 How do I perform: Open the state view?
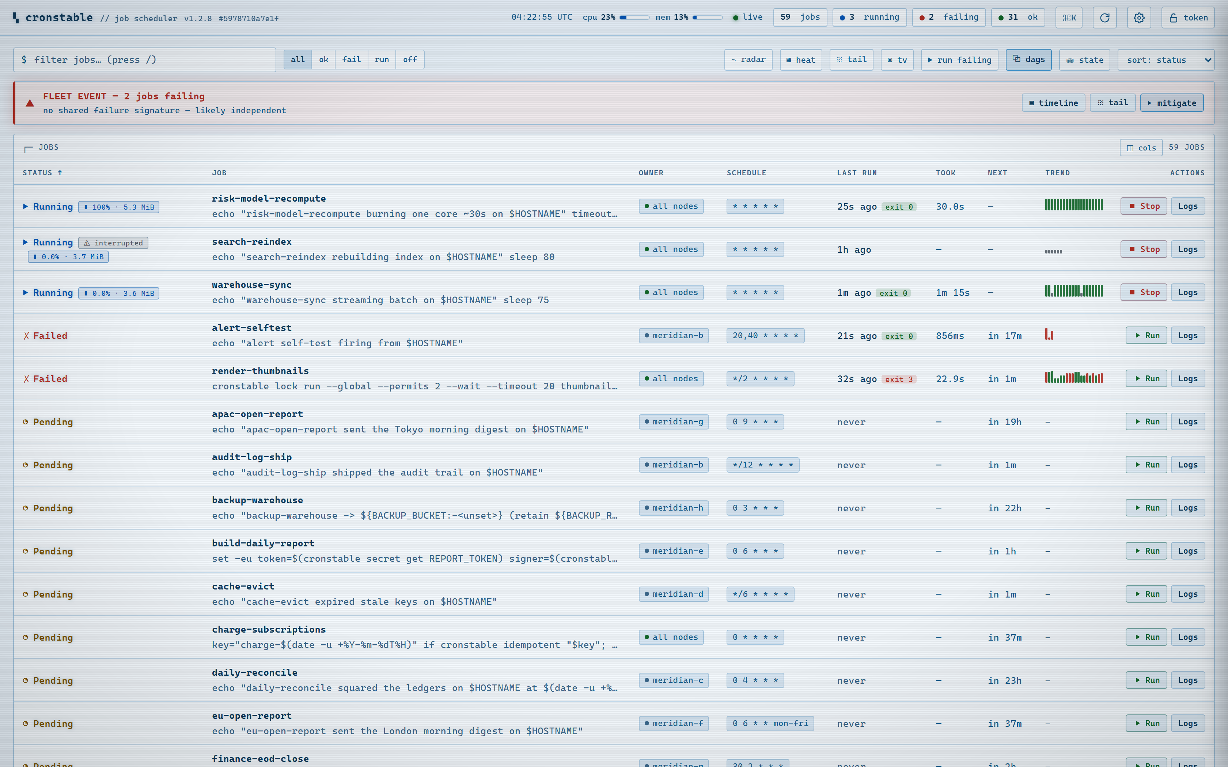tap(1084, 60)
